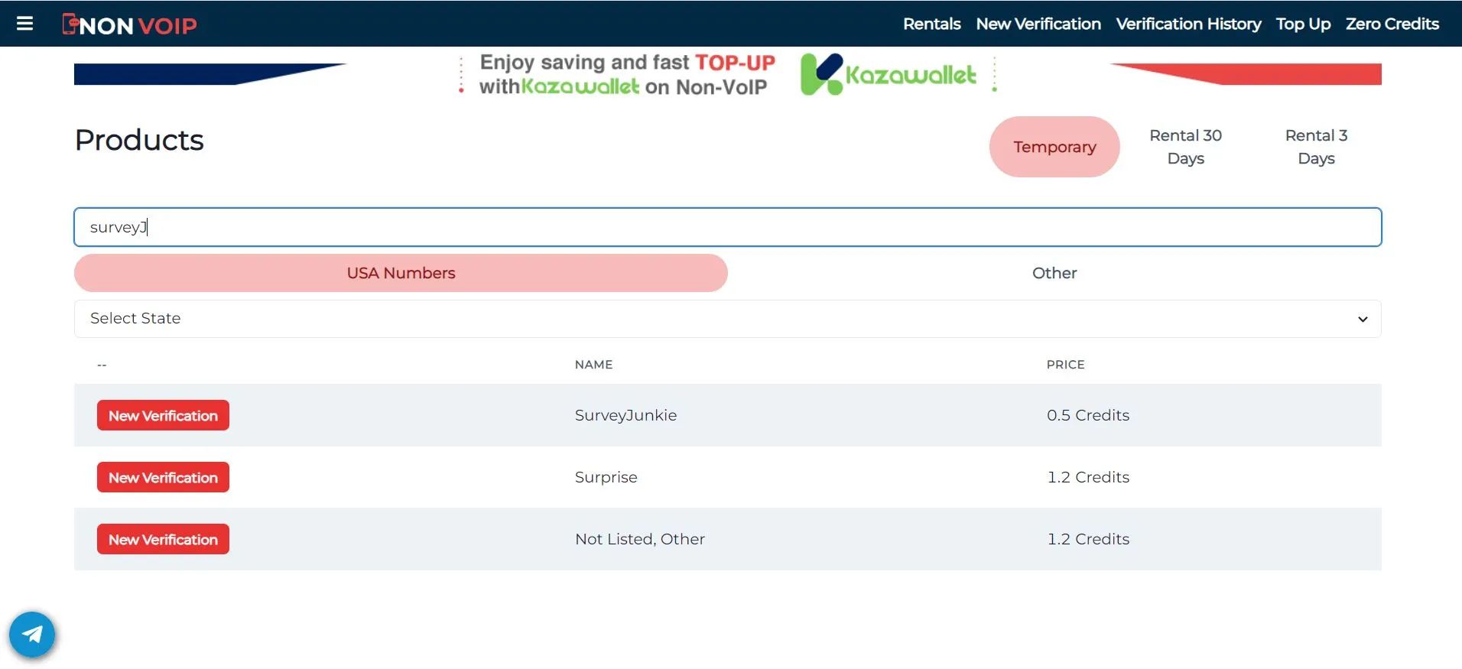Click the Products heading
The width and height of the screenshot is (1462, 669).
[139, 140]
